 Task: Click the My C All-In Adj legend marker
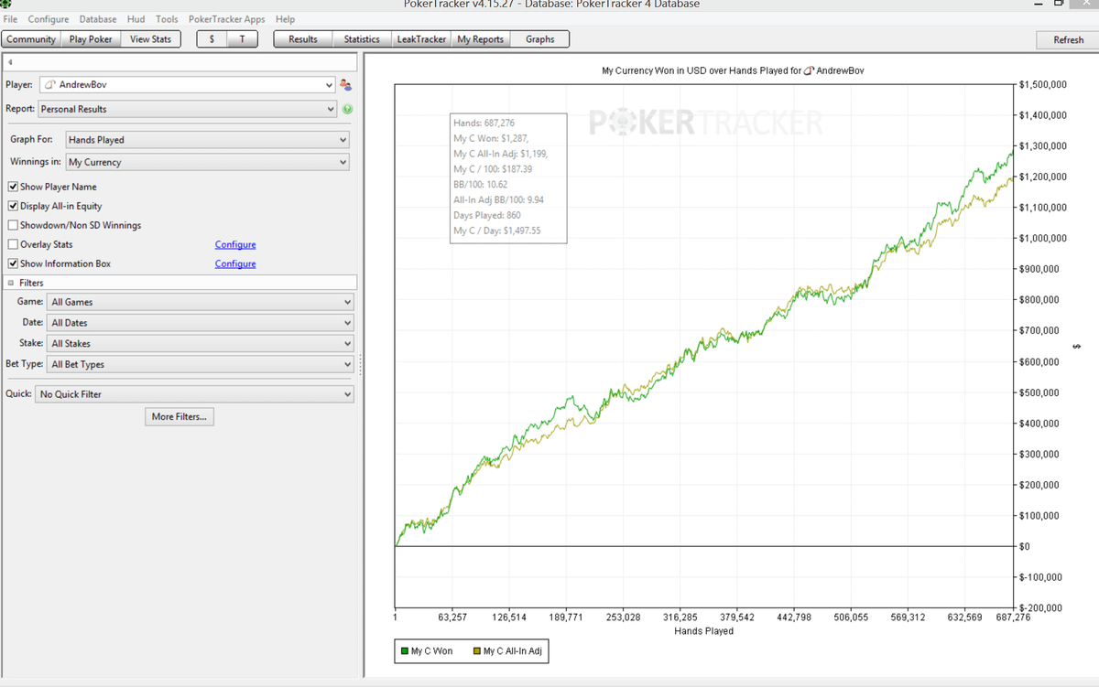point(477,651)
